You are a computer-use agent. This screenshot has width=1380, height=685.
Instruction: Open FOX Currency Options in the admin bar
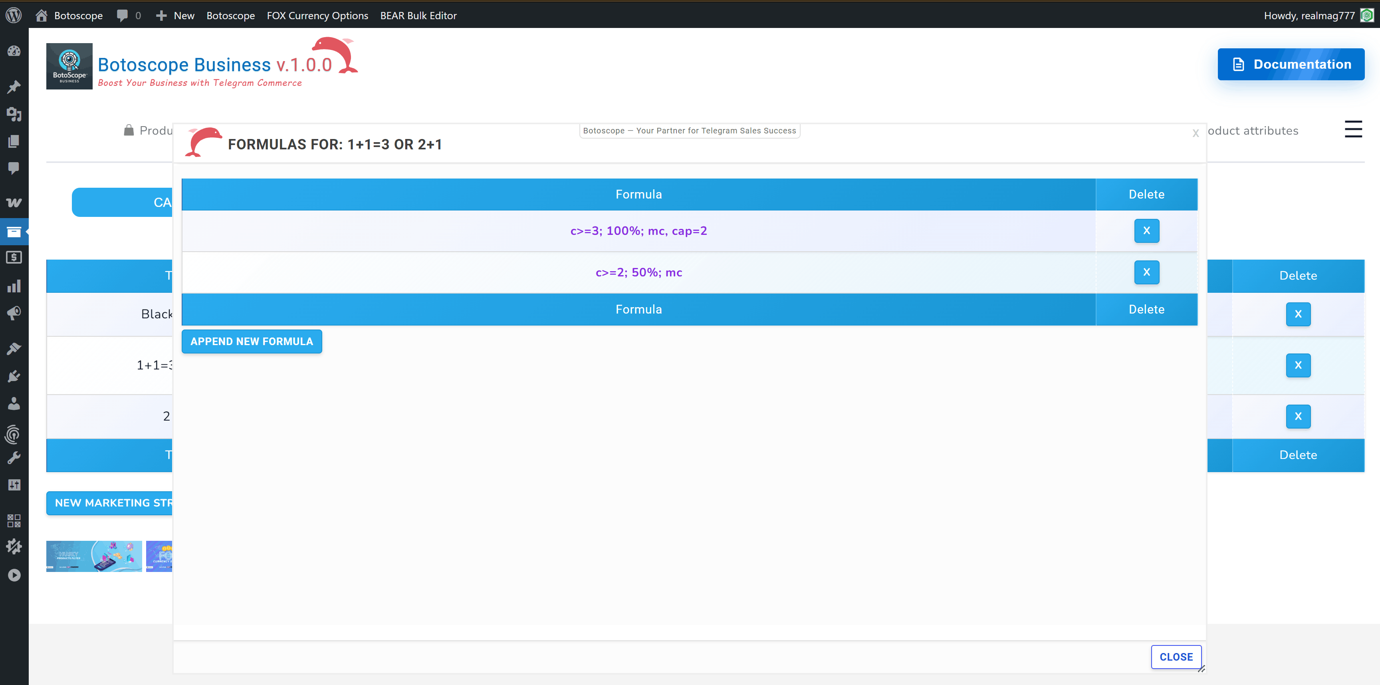(x=317, y=16)
